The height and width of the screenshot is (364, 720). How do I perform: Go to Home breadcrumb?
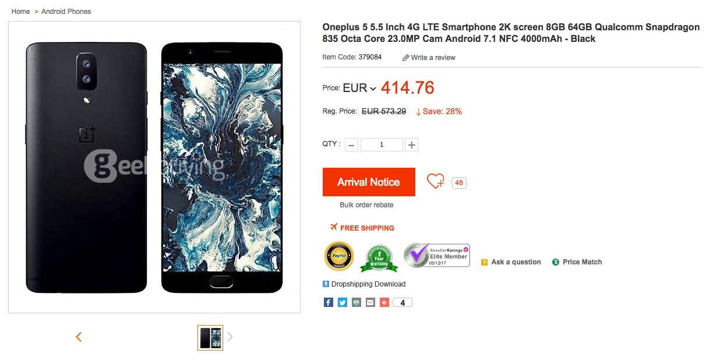20,12
